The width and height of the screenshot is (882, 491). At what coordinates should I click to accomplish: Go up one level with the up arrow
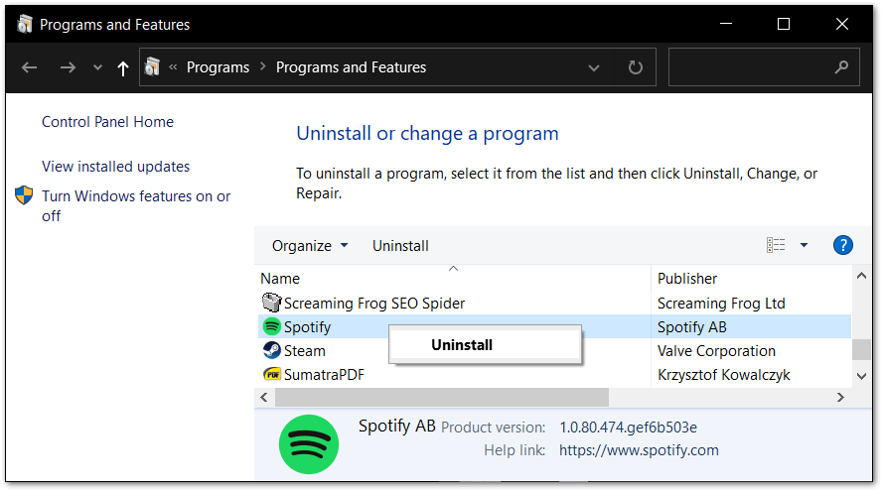(122, 68)
